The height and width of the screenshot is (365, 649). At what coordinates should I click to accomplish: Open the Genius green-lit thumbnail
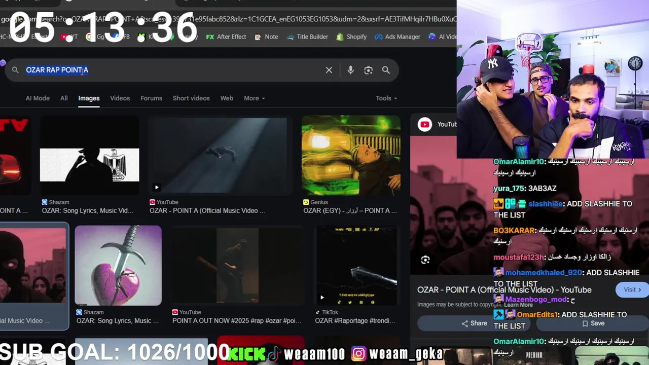click(351, 156)
